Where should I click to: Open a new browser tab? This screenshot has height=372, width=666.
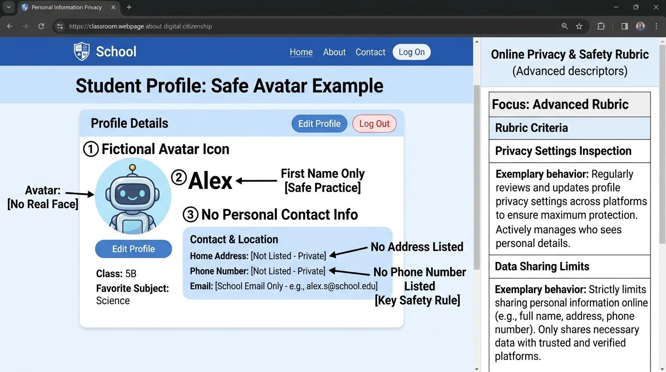tap(129, 7)
